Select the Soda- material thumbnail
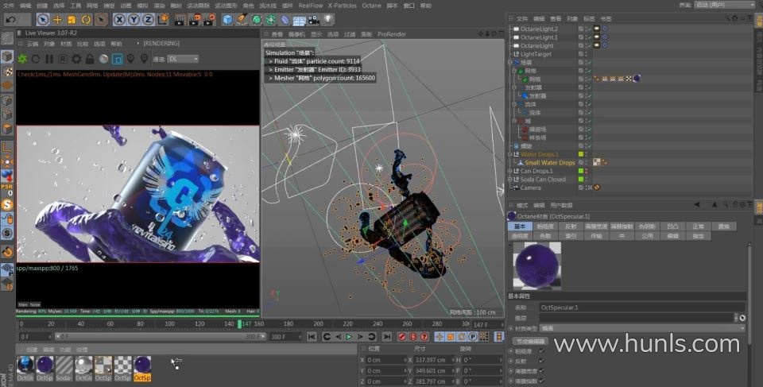763x387 pixels. tap(64, 368)
